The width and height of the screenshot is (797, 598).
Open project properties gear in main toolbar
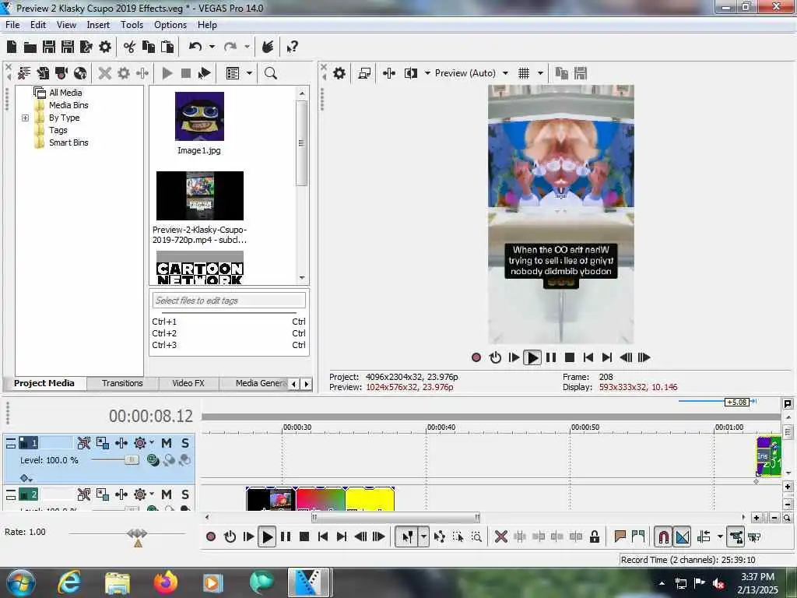click(105, 47)
